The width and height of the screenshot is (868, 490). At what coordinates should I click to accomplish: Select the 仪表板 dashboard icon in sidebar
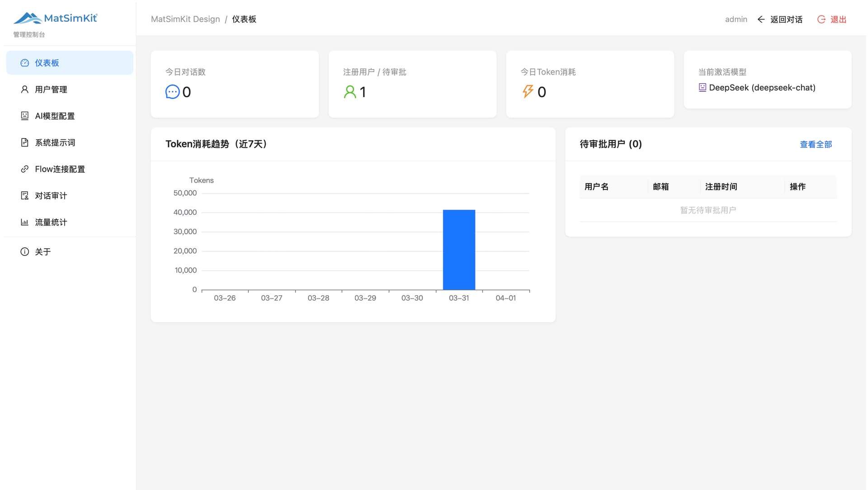coord(24,63)
